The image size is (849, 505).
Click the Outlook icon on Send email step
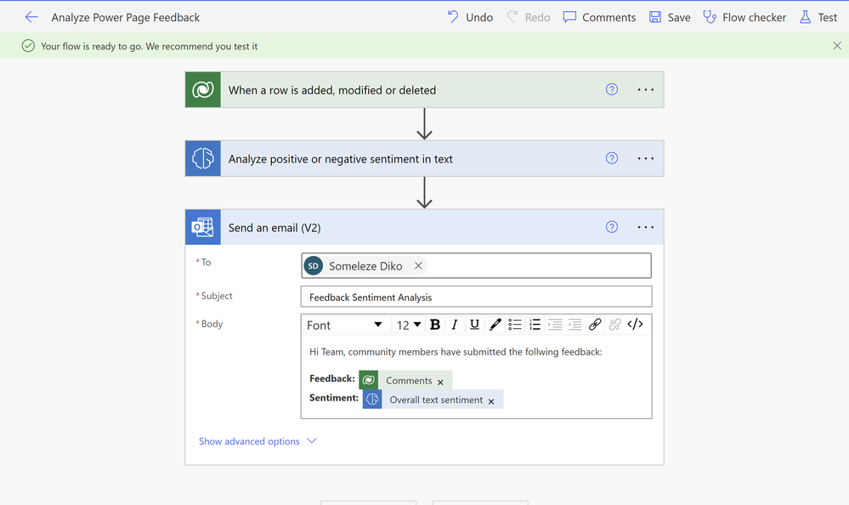click(x=203, y=227)
